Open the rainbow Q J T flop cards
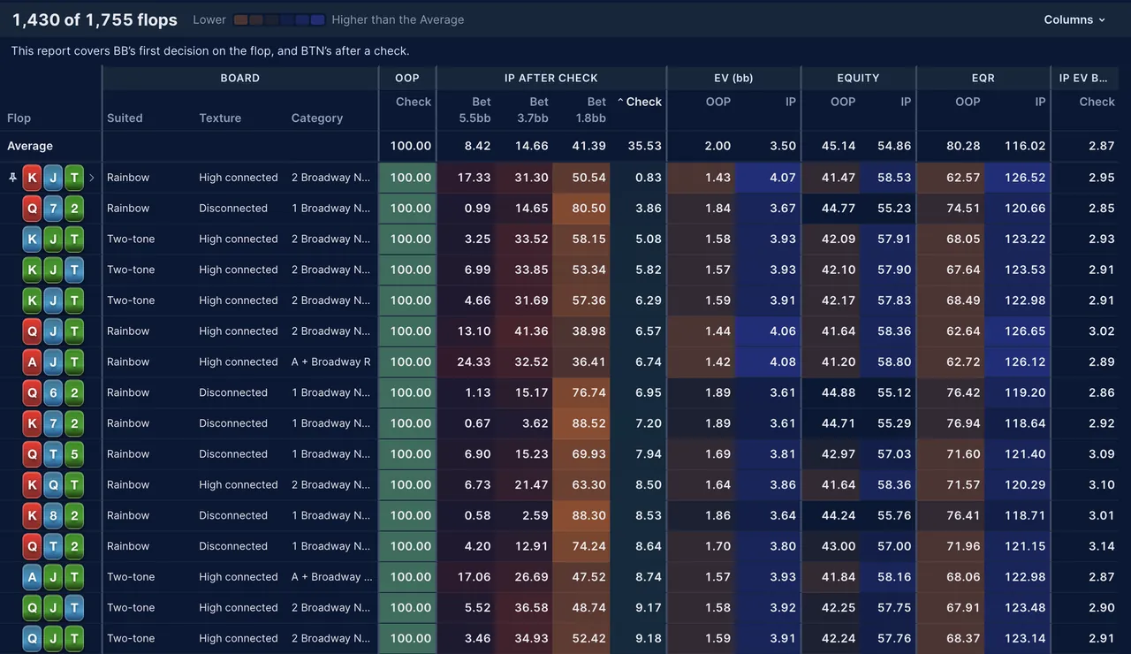 [53, 331]
